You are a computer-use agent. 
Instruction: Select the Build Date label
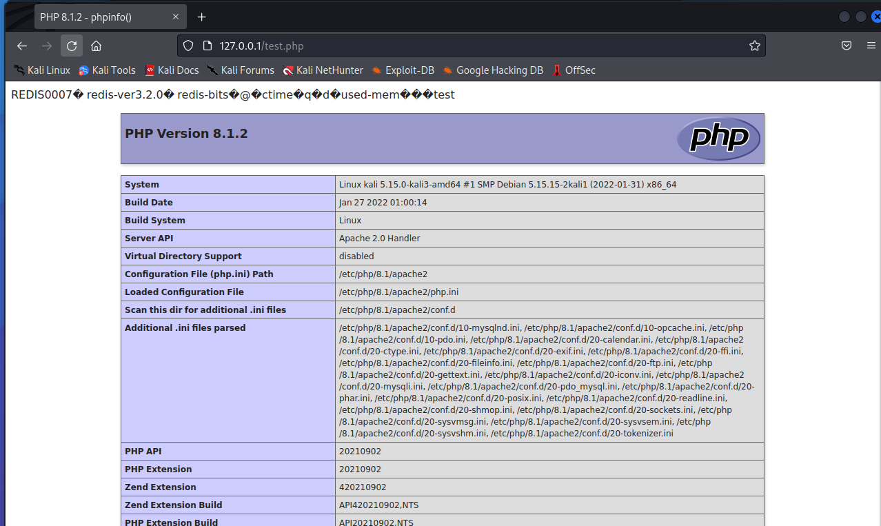coord(149,203)
